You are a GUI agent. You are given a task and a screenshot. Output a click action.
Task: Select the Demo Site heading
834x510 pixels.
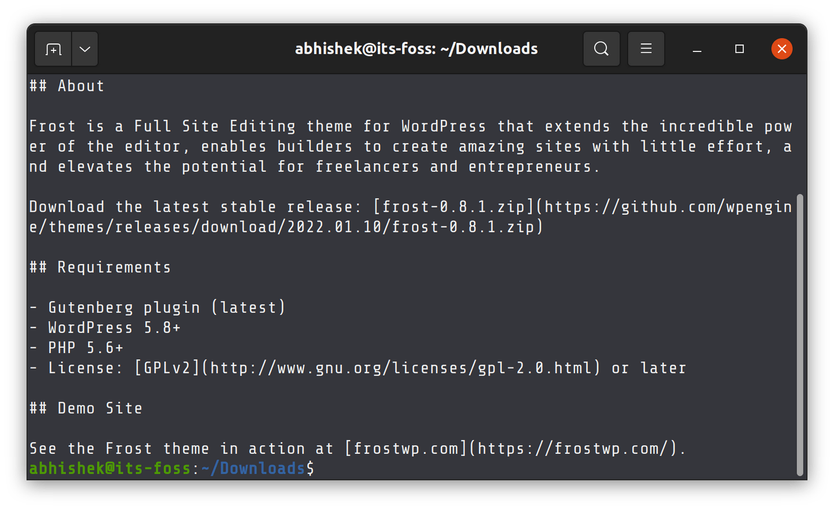86,408
